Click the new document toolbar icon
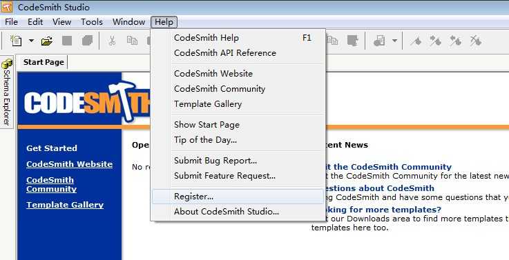This screenshot has width=509, height=260. [x=16, y=41]
